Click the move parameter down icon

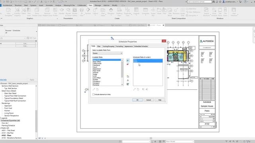147,89
